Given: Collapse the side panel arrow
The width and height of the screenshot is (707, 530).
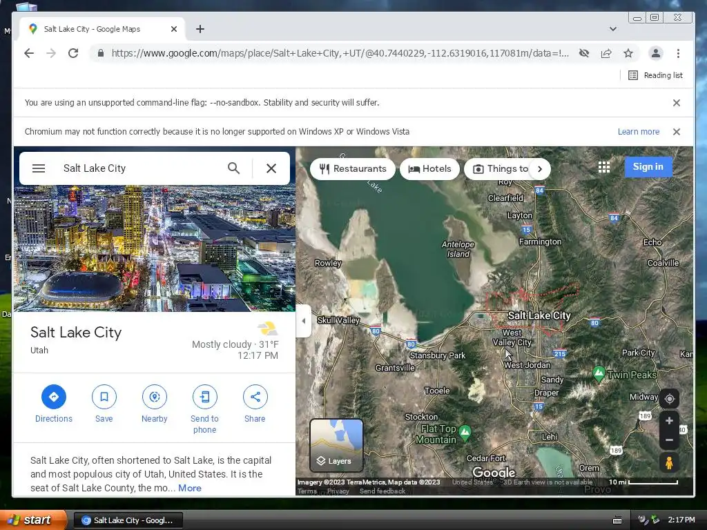Looking at the screenshot, I should coord(304,321).
